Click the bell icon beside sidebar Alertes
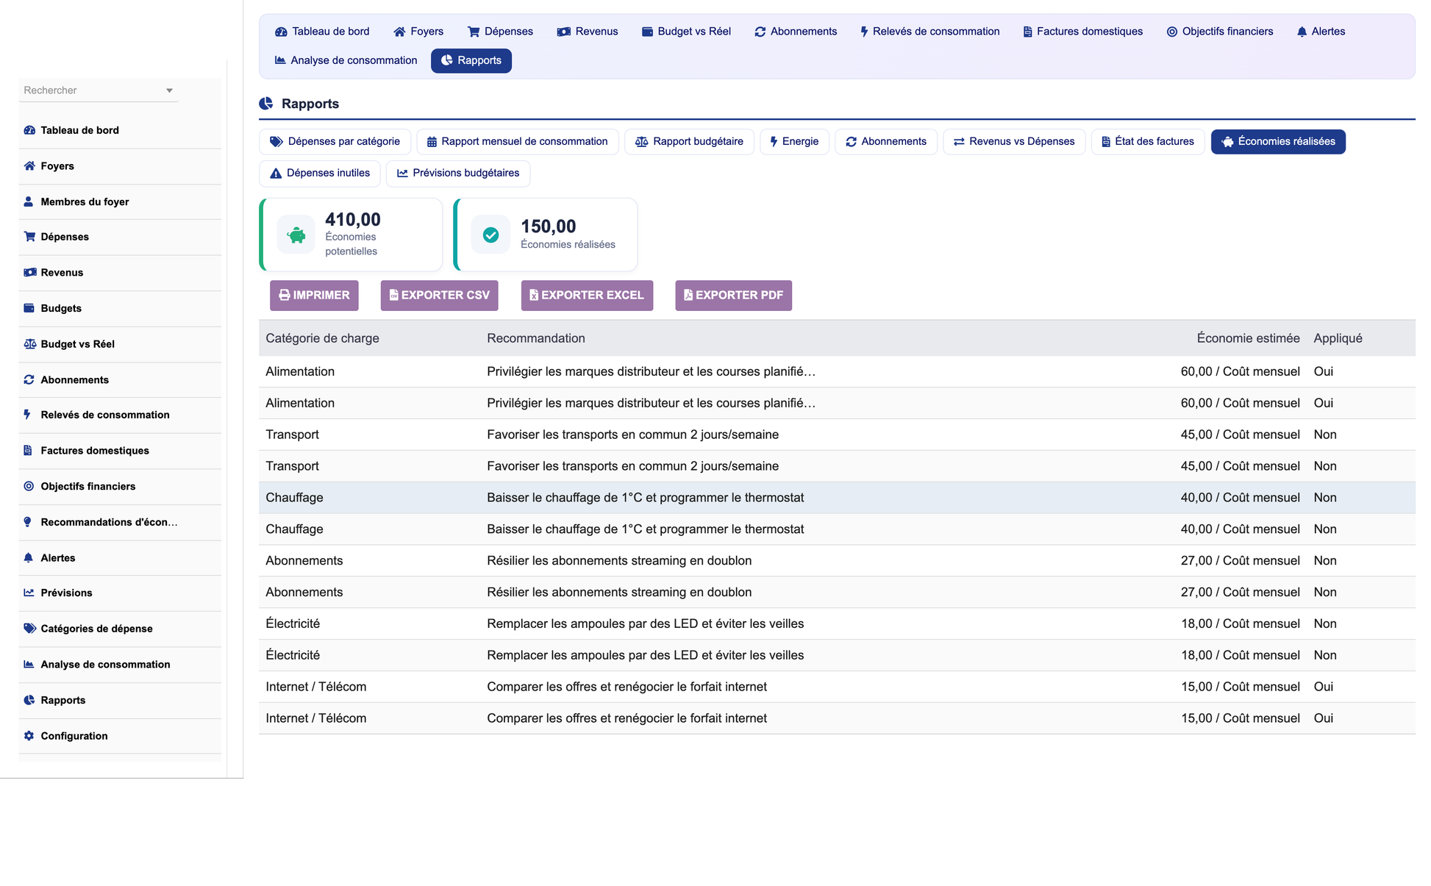The image size is (1431, 886). (29, 557)
